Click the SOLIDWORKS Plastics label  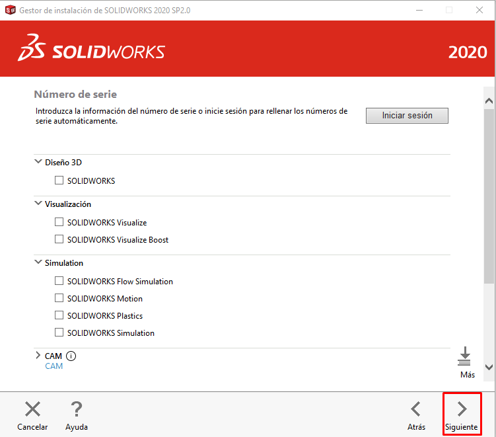point(105,316)
